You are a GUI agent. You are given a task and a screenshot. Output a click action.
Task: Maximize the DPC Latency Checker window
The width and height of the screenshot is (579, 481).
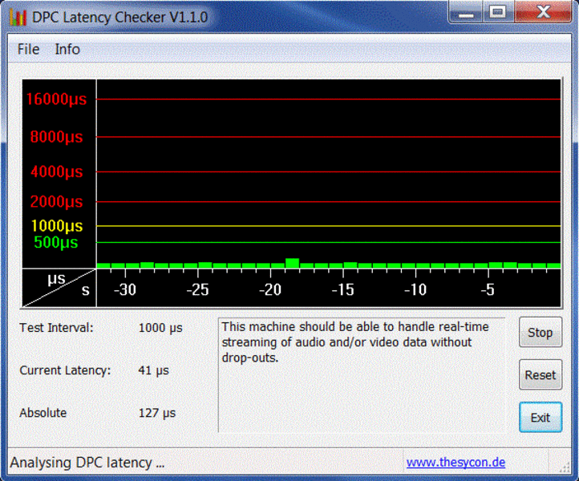pyautogui.click(x=498, y=12)
